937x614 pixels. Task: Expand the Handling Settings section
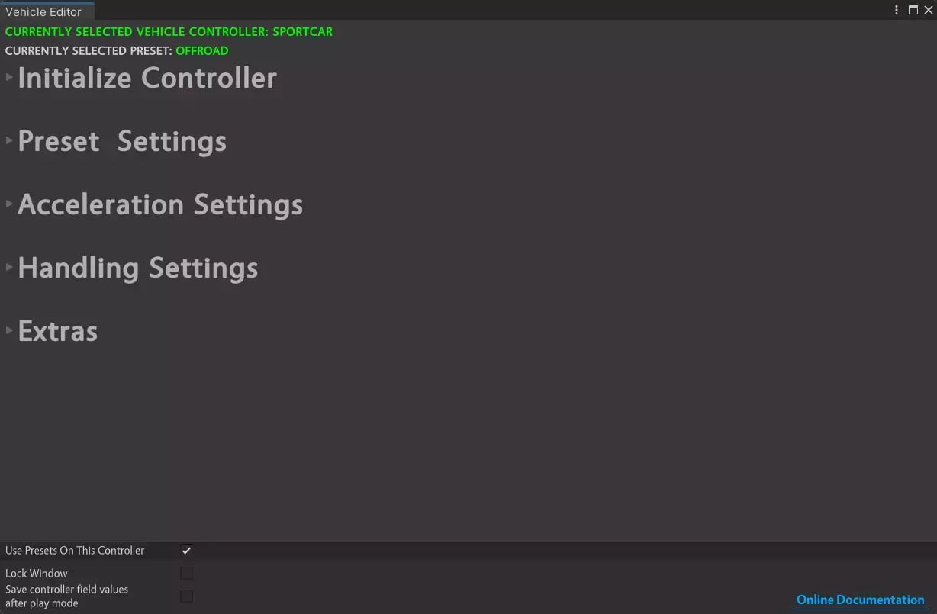coord(138,267)
